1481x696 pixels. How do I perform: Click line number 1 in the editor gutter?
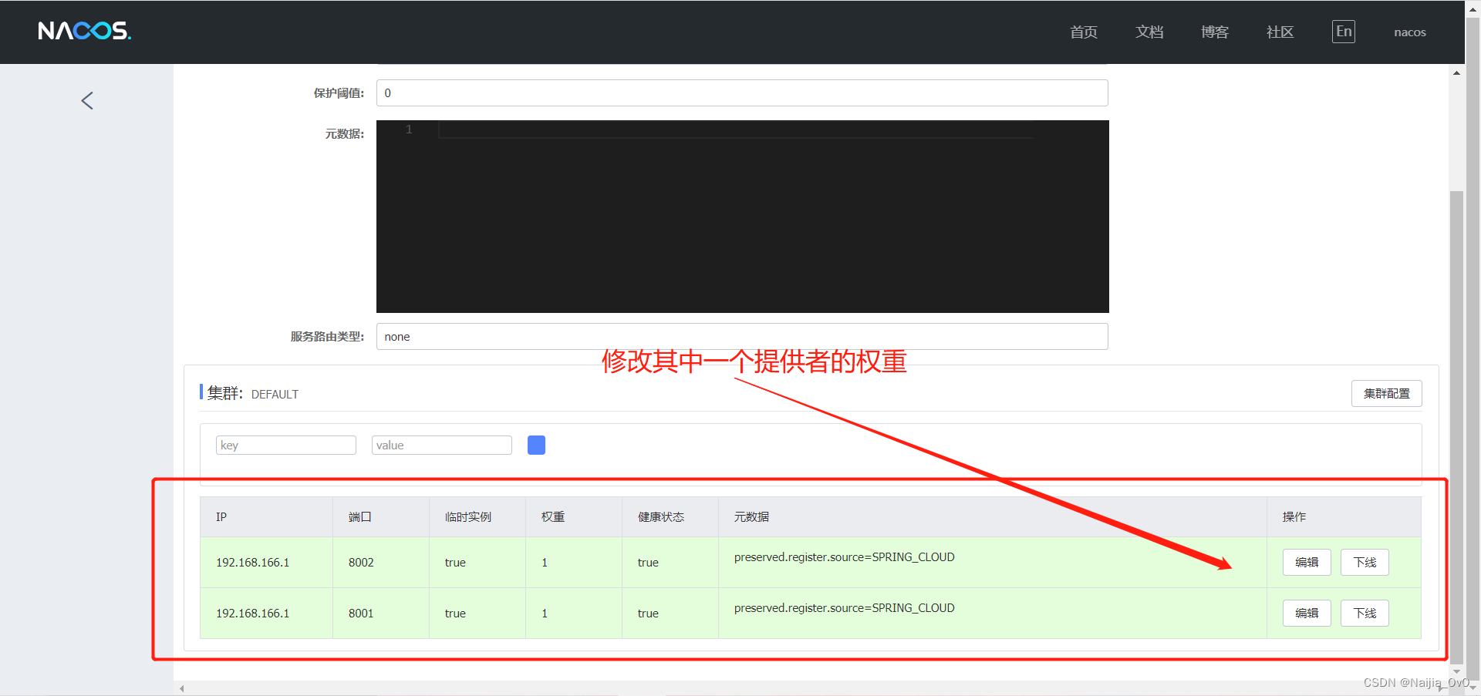409,129
